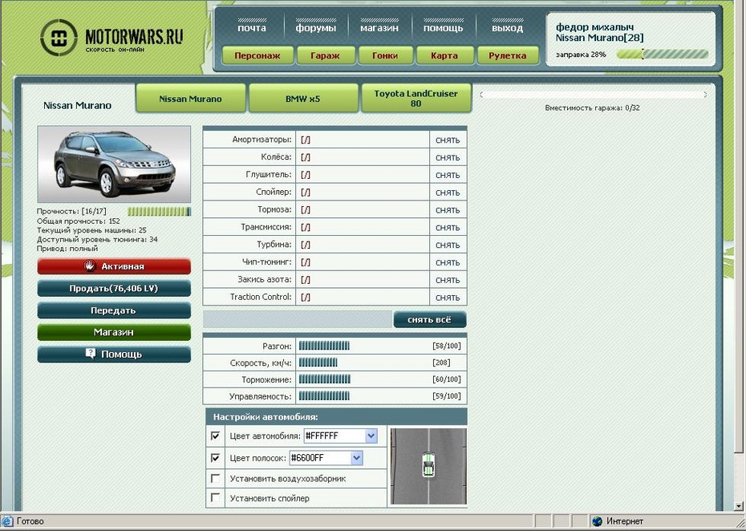
Task: Open the Карта section
Action: [444, 55]
